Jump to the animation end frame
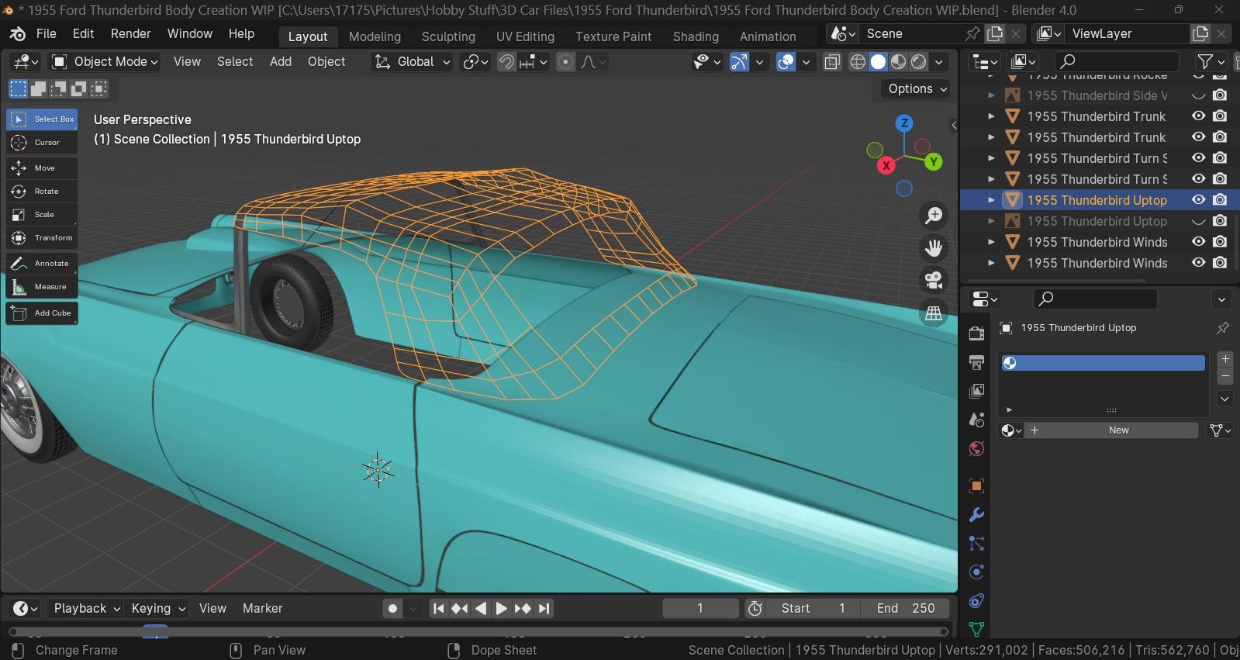This screenshot has height=660, width=1240. pos(544,609)
